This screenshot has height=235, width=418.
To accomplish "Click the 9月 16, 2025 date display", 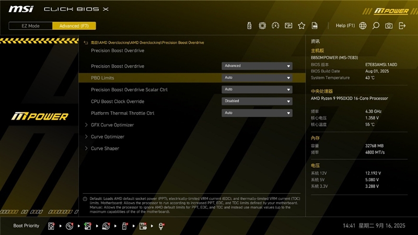I will point(390,226).
